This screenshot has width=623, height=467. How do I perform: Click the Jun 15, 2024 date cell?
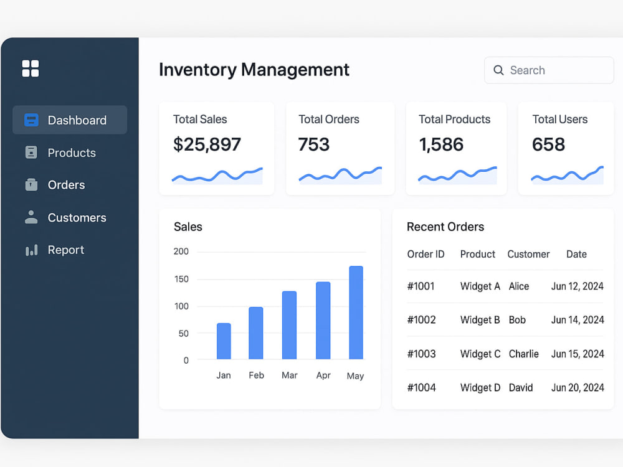click(x=578, y=354)
